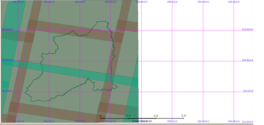The image size is (264, 125).
Task: Click the 0.9 end of the scale bar
Action: 183,116
